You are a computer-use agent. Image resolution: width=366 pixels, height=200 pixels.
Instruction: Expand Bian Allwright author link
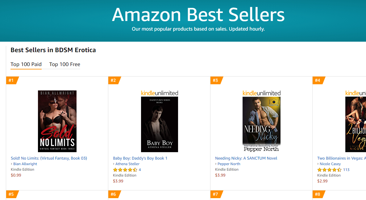point(25,164)
